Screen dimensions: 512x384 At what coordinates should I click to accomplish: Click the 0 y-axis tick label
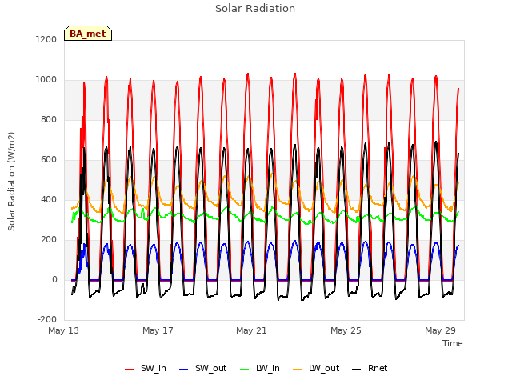(54, 279)
